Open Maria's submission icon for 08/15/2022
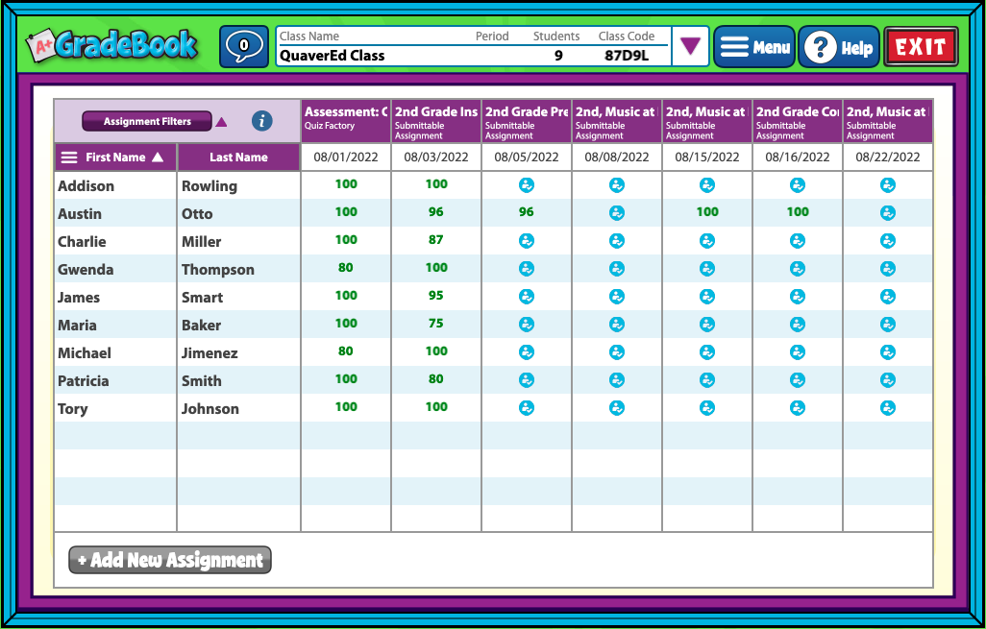 (707, 325)
